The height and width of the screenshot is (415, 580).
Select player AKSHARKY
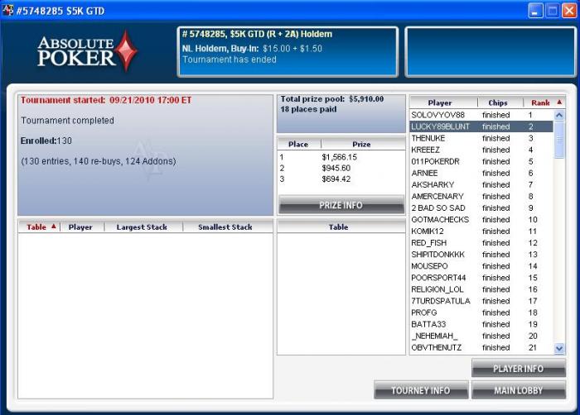[481, 184]
